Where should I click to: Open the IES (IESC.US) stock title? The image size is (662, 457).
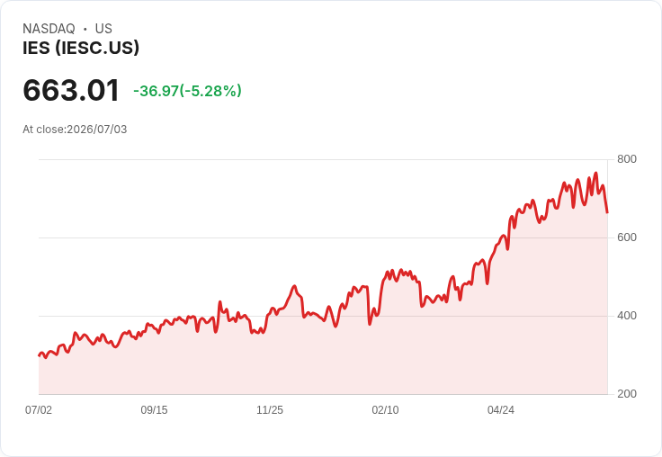(x=81, y=48)
